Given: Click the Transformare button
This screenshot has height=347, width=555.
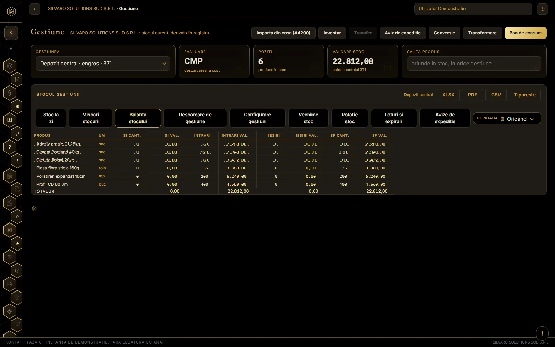Looking at the screenshot, I should pos(483,33).
